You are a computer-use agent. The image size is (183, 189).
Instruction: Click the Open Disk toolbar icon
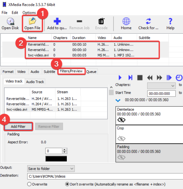10,22
